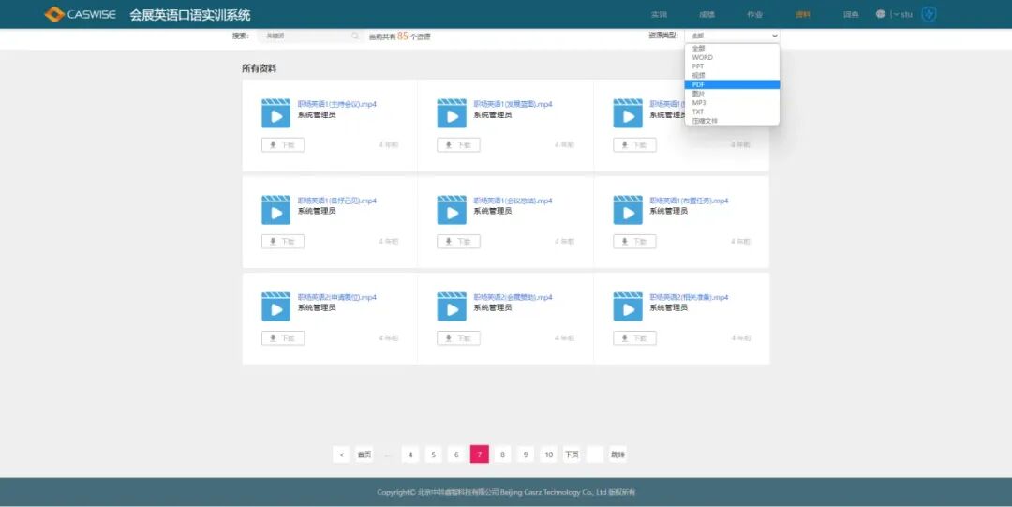Screen dimensions: 1012x507
Task: Click the shield icon in top right
Action: (x=929, y=14)
